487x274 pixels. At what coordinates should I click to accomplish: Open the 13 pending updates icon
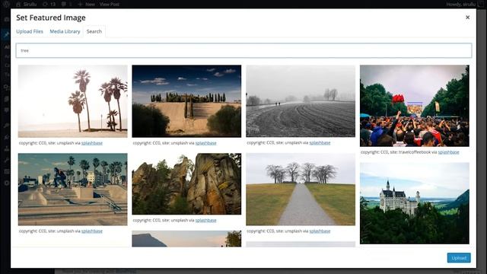click(49, 4)
